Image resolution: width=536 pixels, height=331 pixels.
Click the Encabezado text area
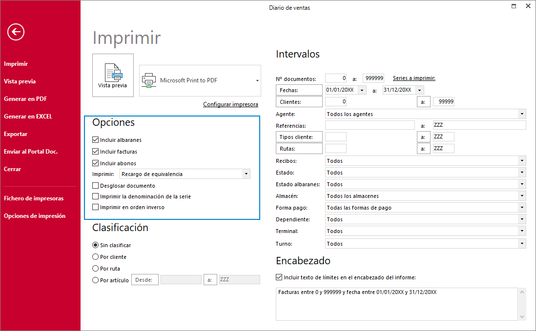tap(397, 304)
